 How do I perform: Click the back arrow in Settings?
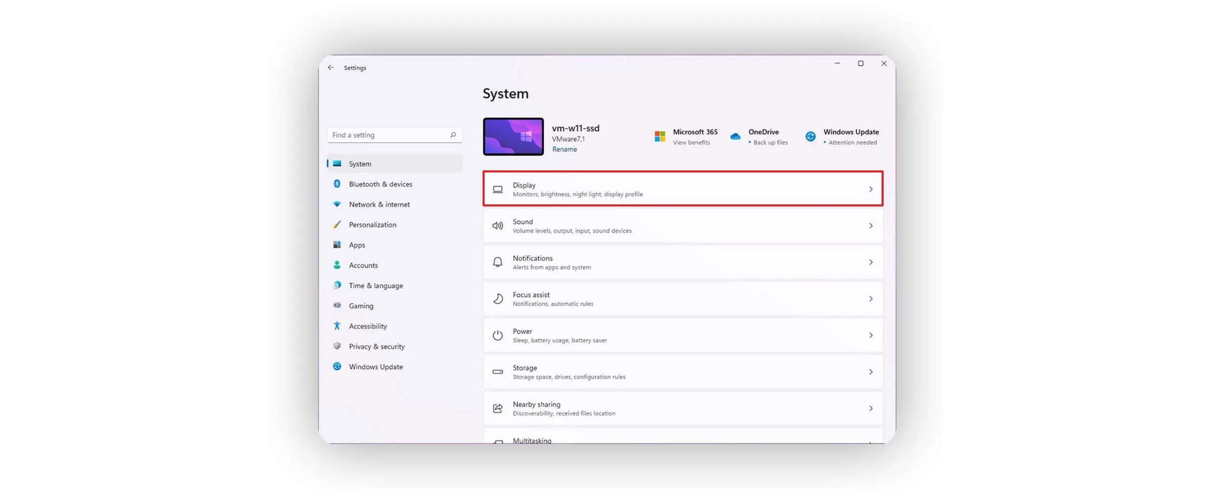(x=330, y=68)
